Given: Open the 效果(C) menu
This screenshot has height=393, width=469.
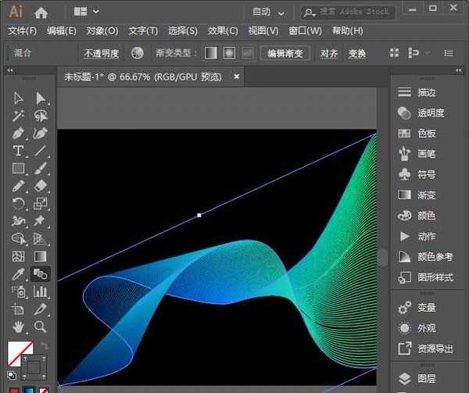Looking at the screenshot, I should click(x=223, y=30).
